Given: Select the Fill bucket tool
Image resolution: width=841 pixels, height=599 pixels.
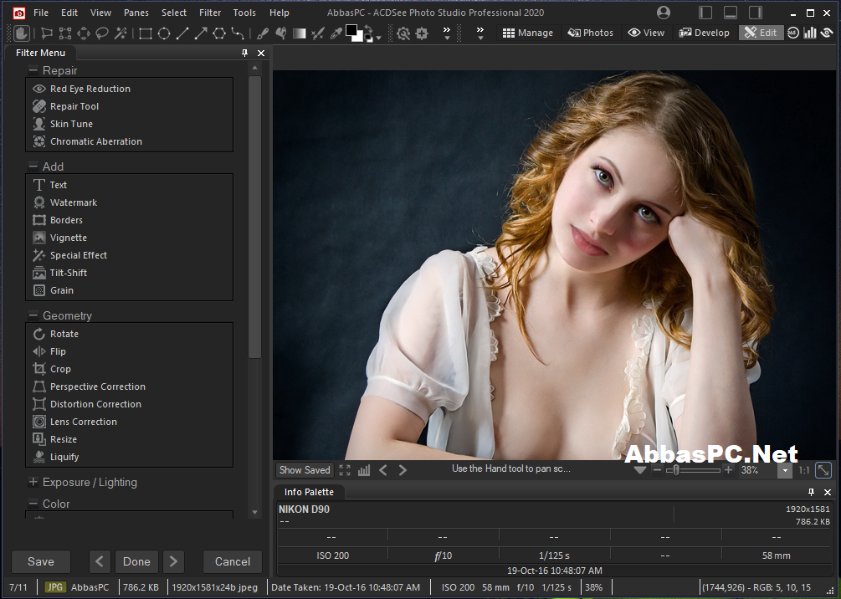Looking at the screenshot, I should (x=280, y=33).
